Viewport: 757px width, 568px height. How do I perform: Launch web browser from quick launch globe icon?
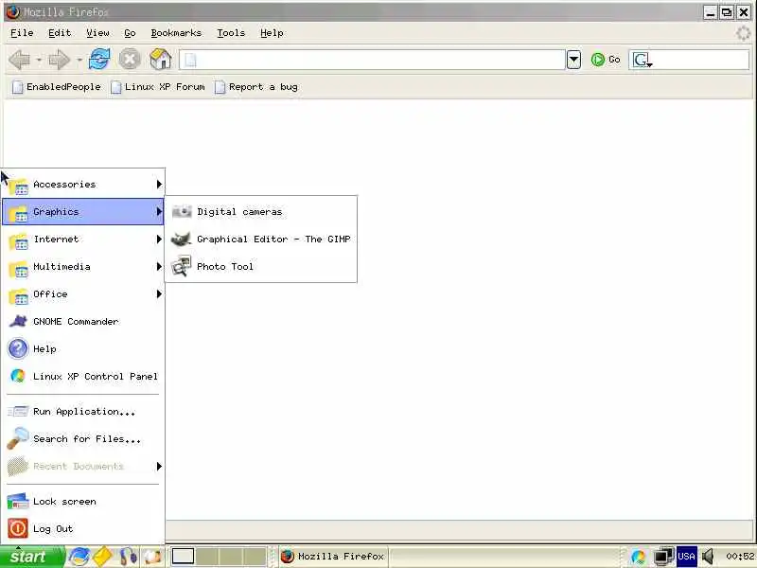[79, 557]
